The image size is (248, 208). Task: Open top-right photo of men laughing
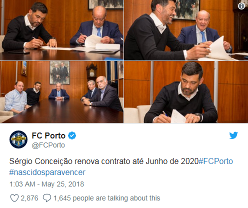(186, 30)
